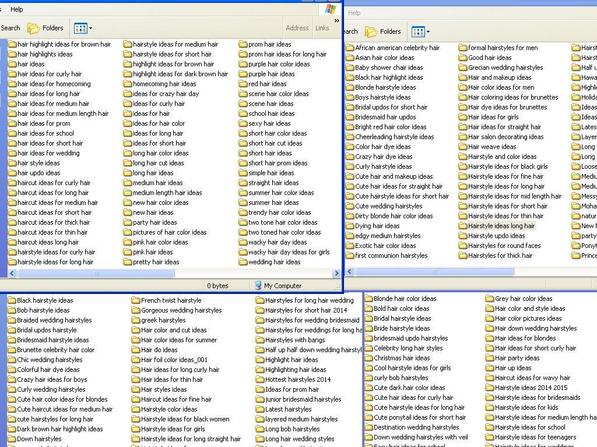
Task: Select 'hair highlight ideas for brown hair' folder
Action: (x=59, y=44)
